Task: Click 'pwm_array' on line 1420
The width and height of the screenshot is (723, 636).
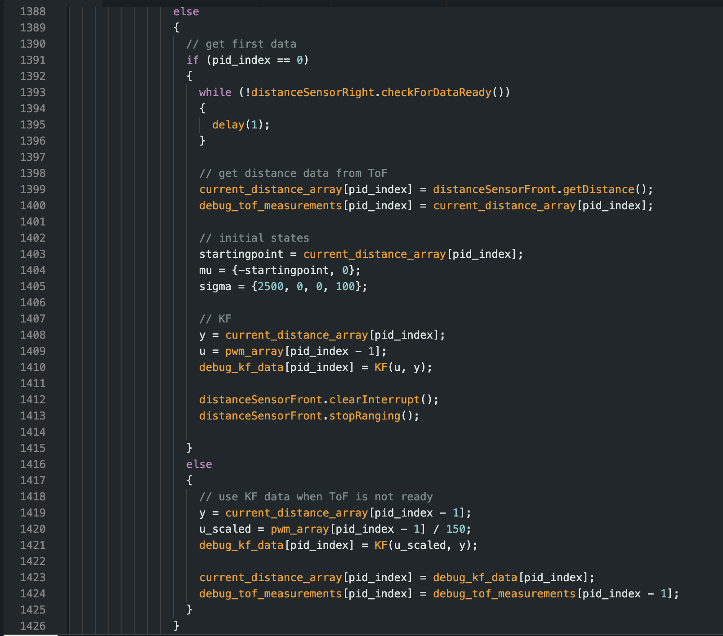Action: coord(300,529)
